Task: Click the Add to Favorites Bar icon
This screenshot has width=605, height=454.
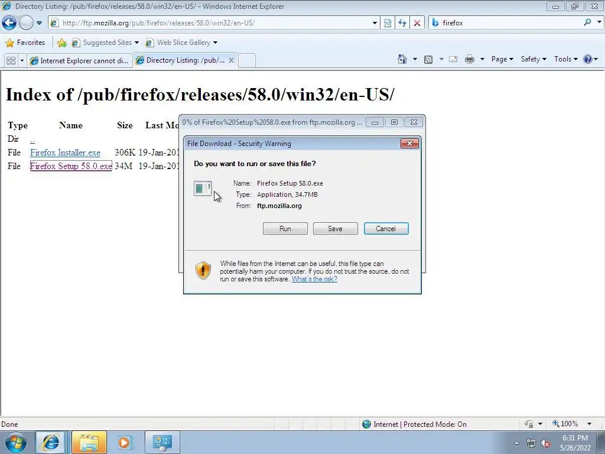Action: tap(61, 43)
